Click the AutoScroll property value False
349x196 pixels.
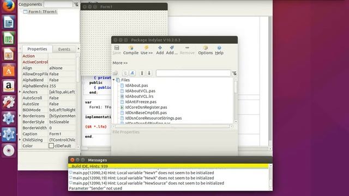coord(54,98)
